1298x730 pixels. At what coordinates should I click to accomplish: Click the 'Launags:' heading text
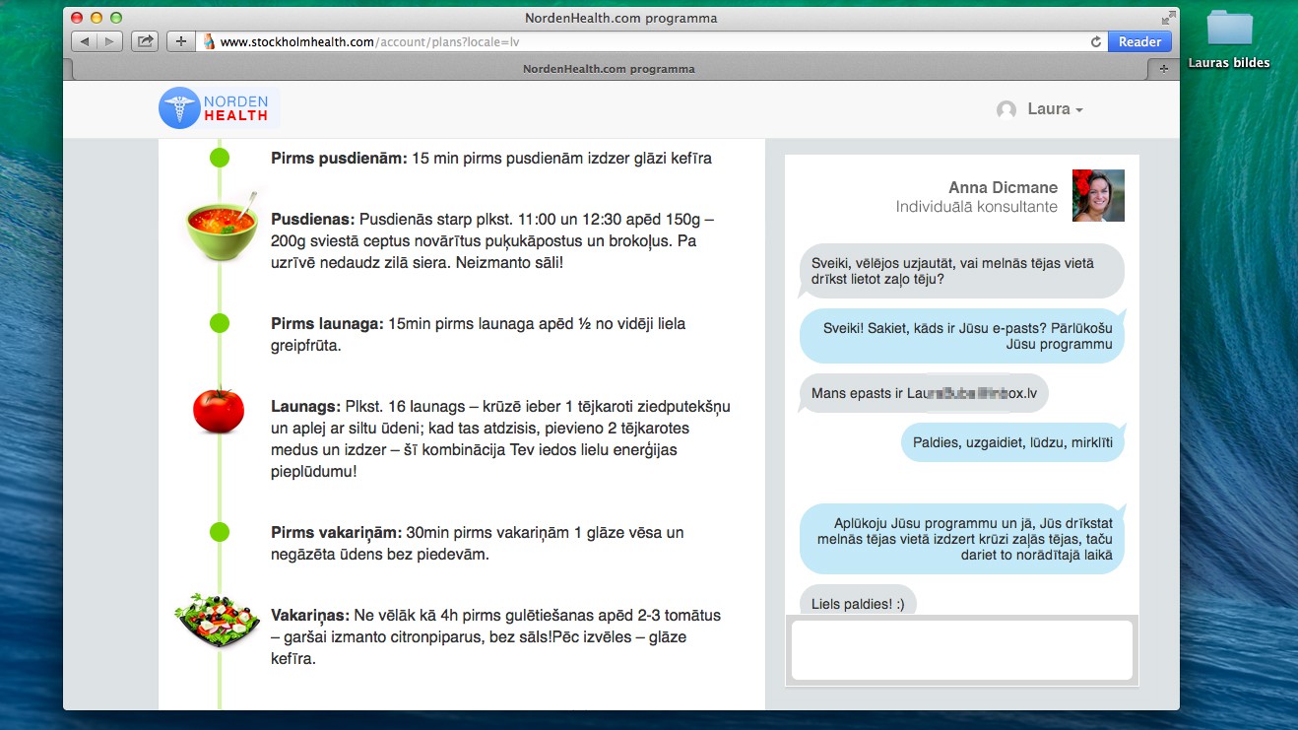coord(305,406)
